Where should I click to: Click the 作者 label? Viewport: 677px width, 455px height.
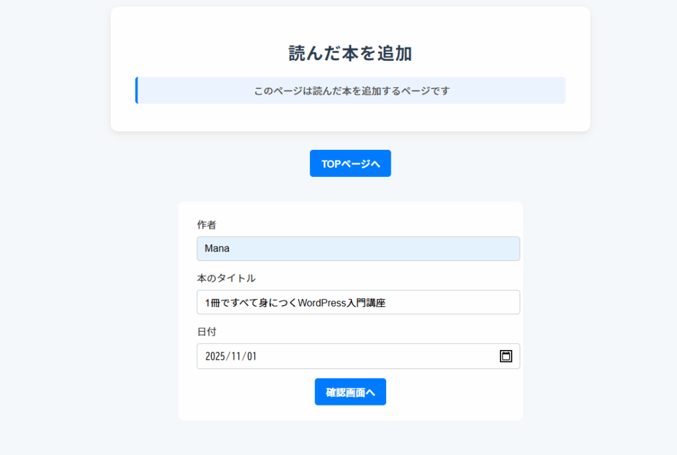(x=206, y=225)
